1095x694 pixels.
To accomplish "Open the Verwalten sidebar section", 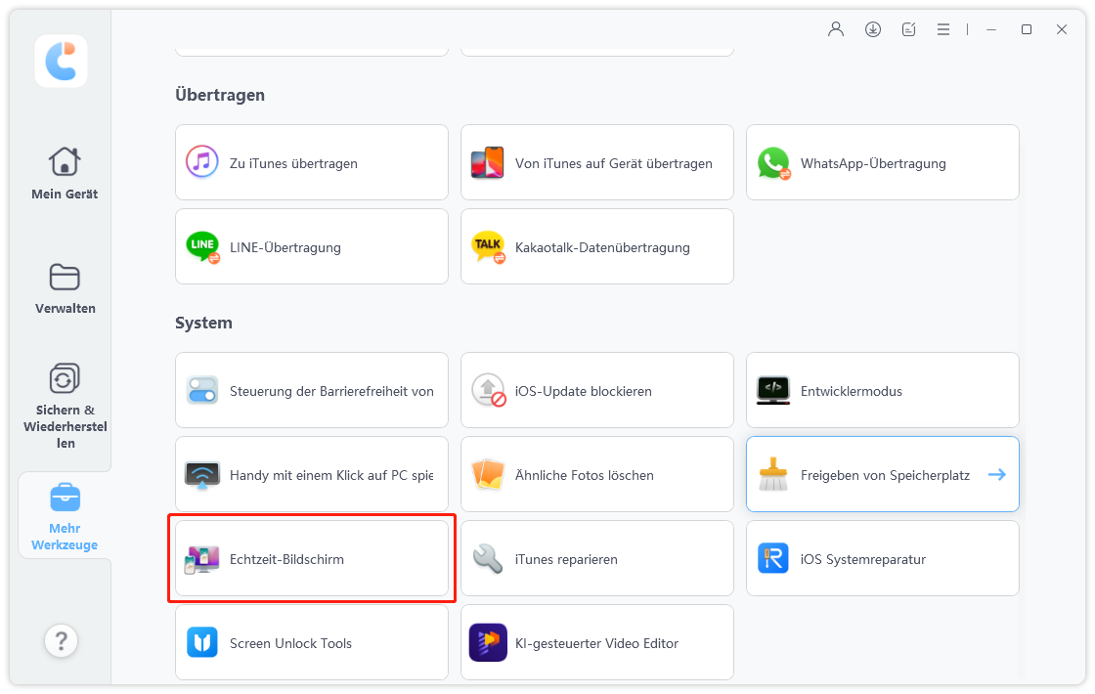I will point(65,289).
